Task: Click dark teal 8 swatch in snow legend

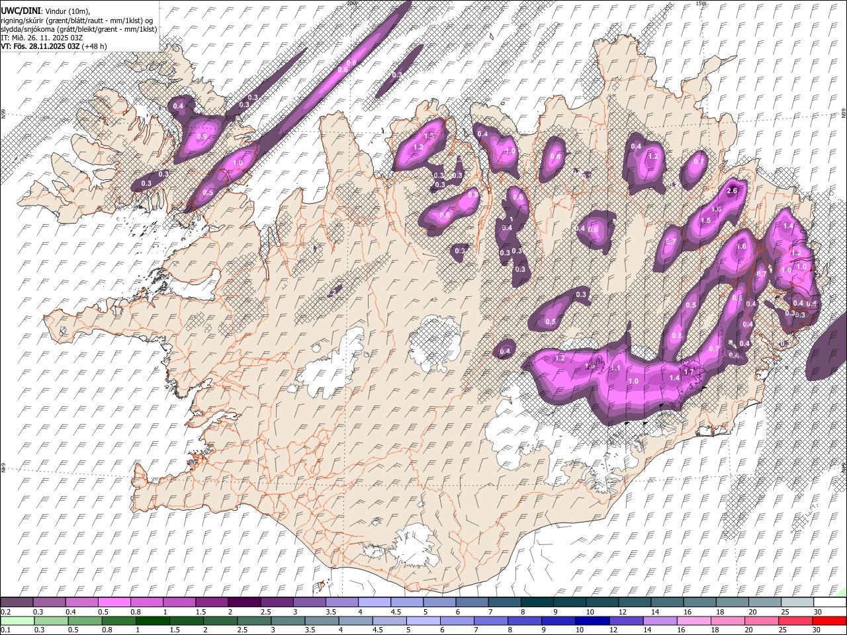Action: tap(537, 602)
